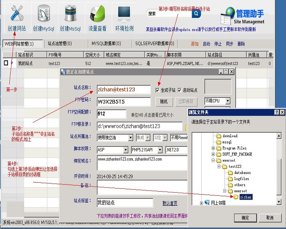Click the help question mark in folder dialog
This screenshot has width=286, height=229.
coord(276,112)
